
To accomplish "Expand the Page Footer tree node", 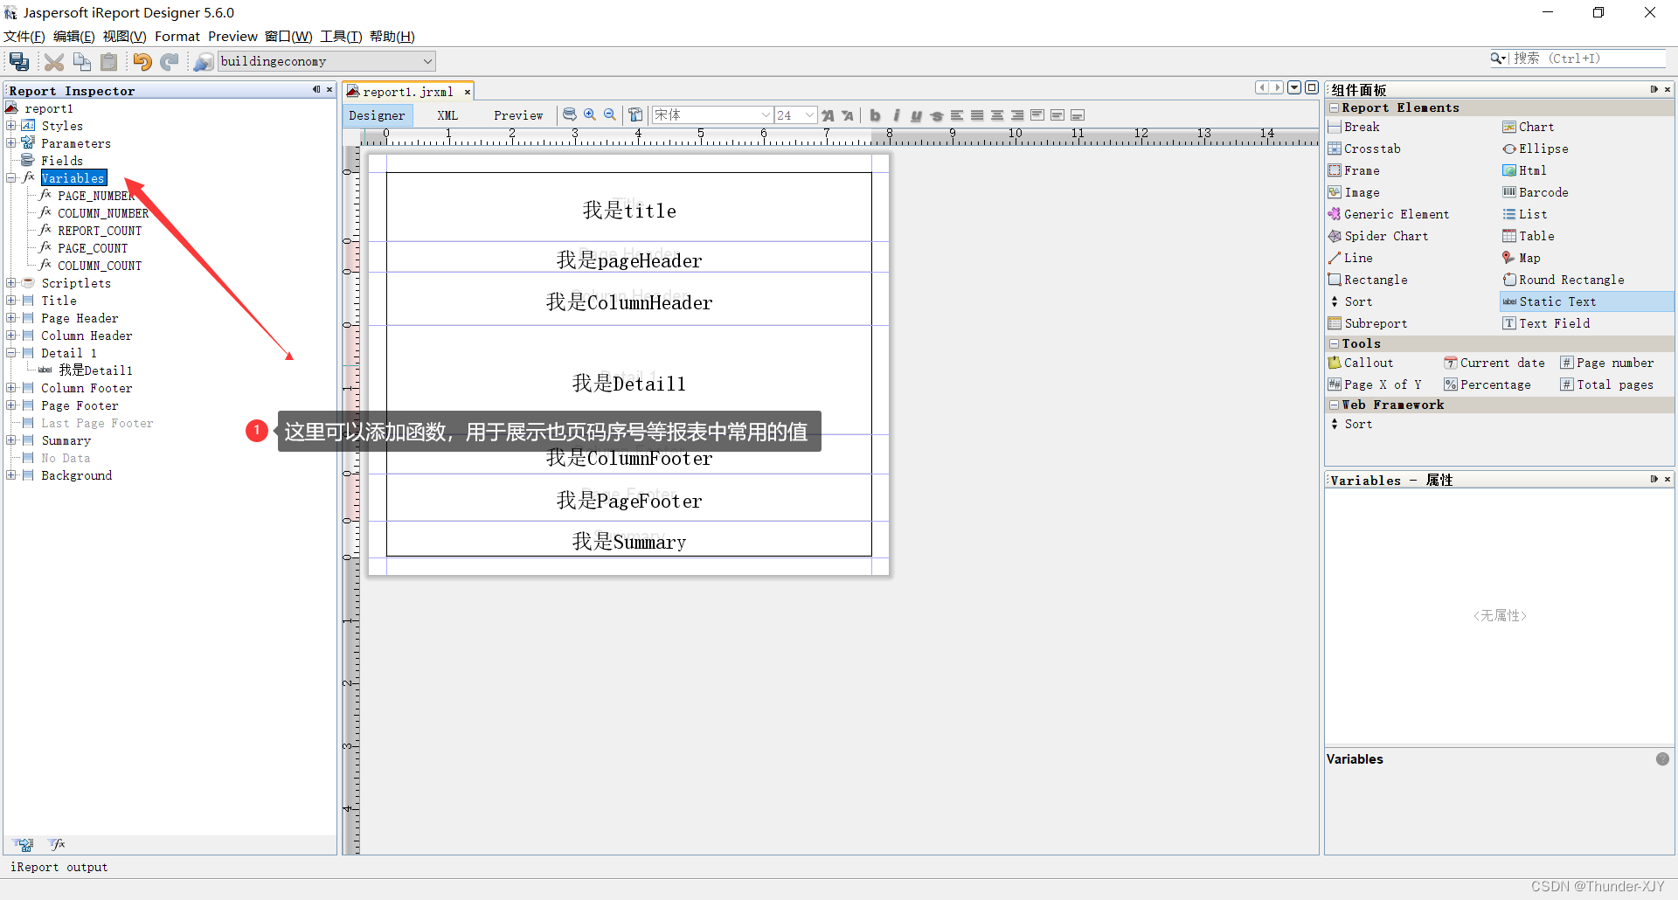I will pyautogui.click(x=11, y=405).
